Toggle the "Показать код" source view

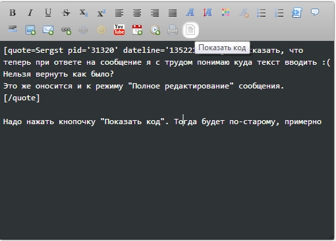pyautogui.click(x=190, y=30)
